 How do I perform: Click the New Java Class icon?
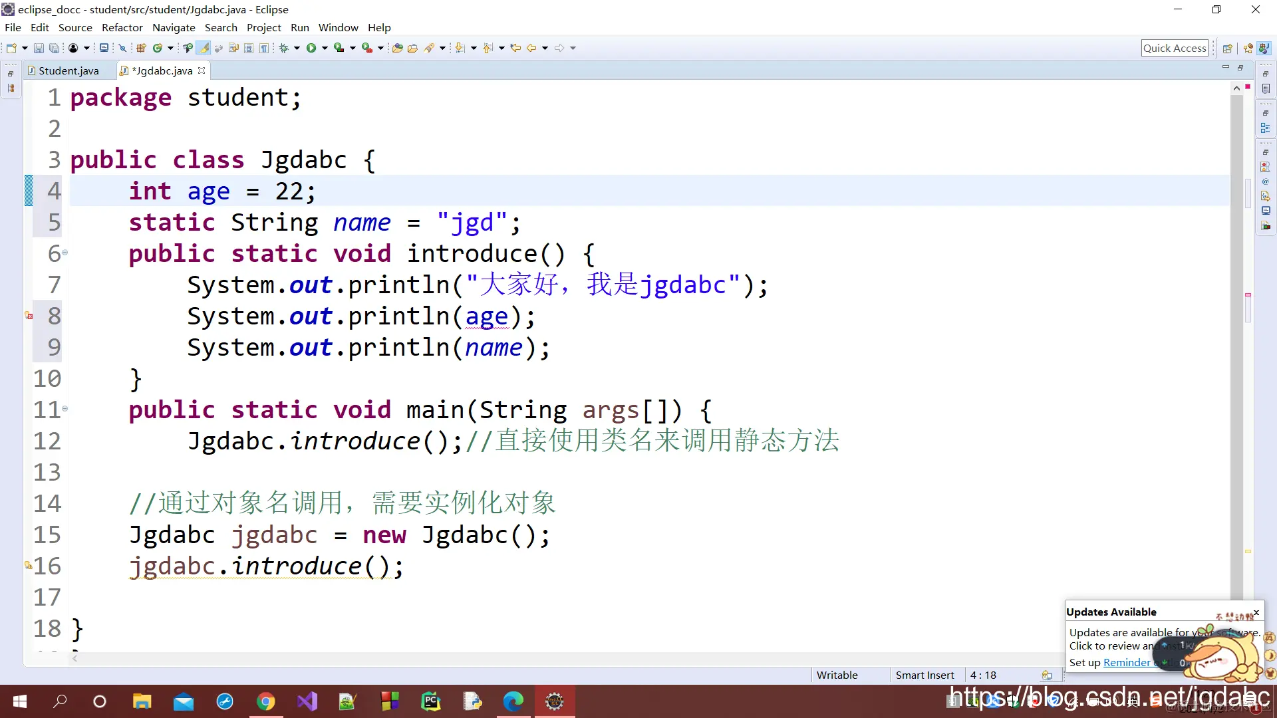point(158,48)
